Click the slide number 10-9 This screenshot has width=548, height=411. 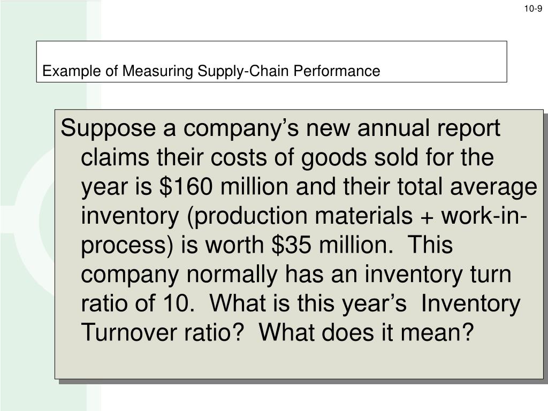(533, 9)
